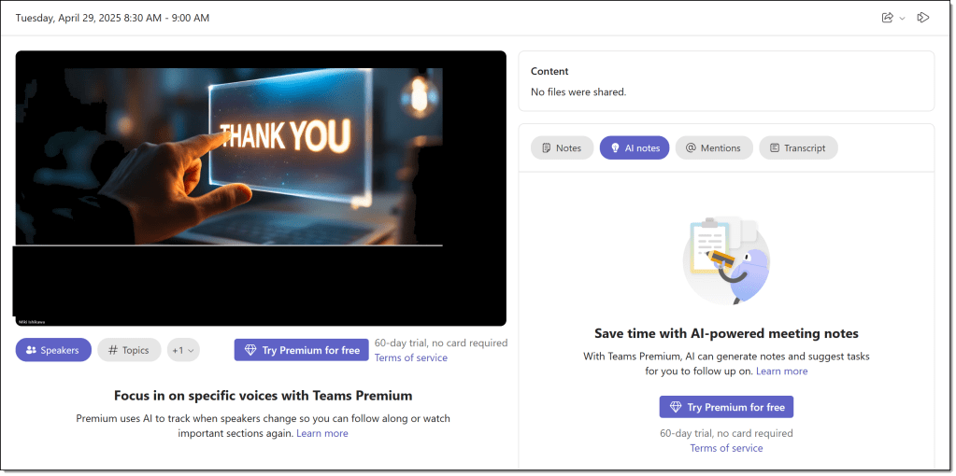
Task: Open Learn more link about speaker tracking
Action: tap(322, 433)
